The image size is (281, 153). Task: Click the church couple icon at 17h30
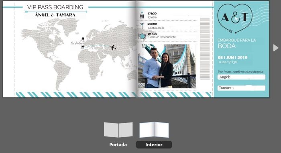pyautogui.click(x=142, y=15)
